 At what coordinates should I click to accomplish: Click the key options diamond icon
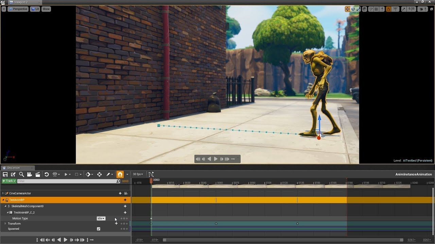pyautogui.click(x=90, y=175)
